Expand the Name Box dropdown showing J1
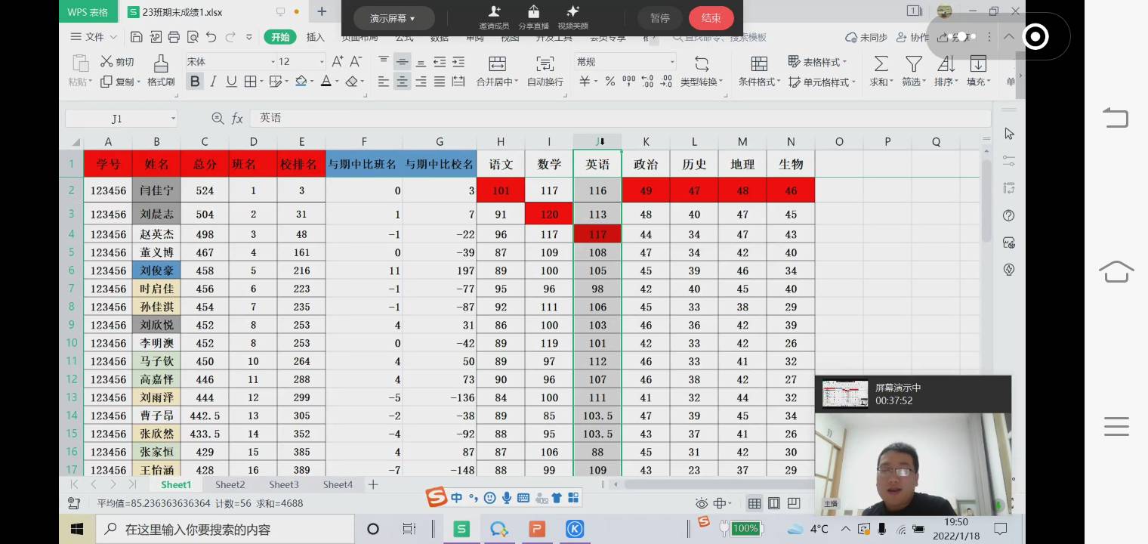 tap(173, 119)
